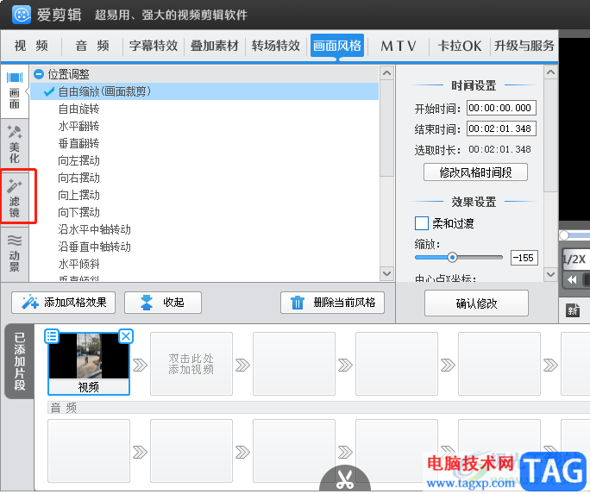Screen dimensions: 590x494
Task: Click arrow after first video clip
Action: 140,365
